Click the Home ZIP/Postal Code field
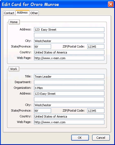This screenshot has height=145, width=115. click(96, 46)
